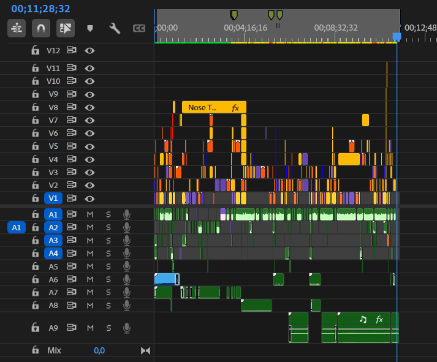Toggle A3 track targeting button
The image size is (437, 362).
(x=53, y=240)
